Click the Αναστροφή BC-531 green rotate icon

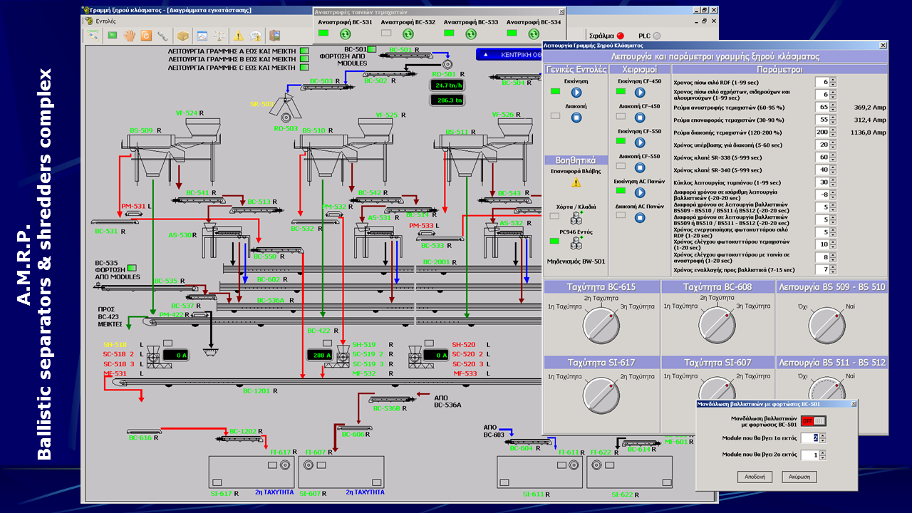pyautogui.click(x=346, y=33)
